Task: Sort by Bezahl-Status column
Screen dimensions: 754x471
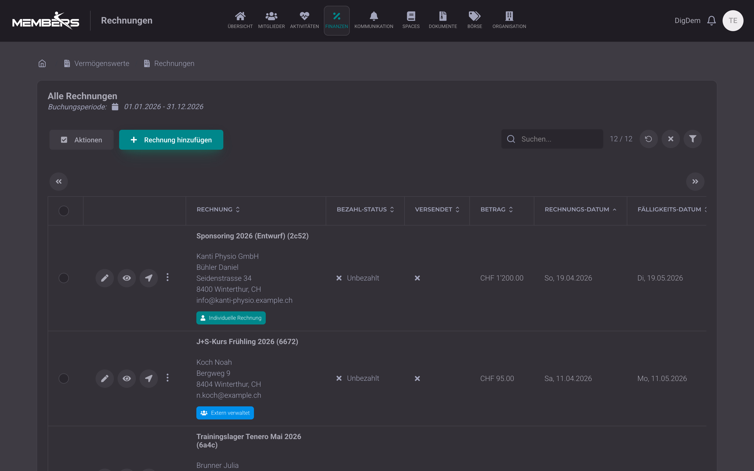Action: (365, 209)
